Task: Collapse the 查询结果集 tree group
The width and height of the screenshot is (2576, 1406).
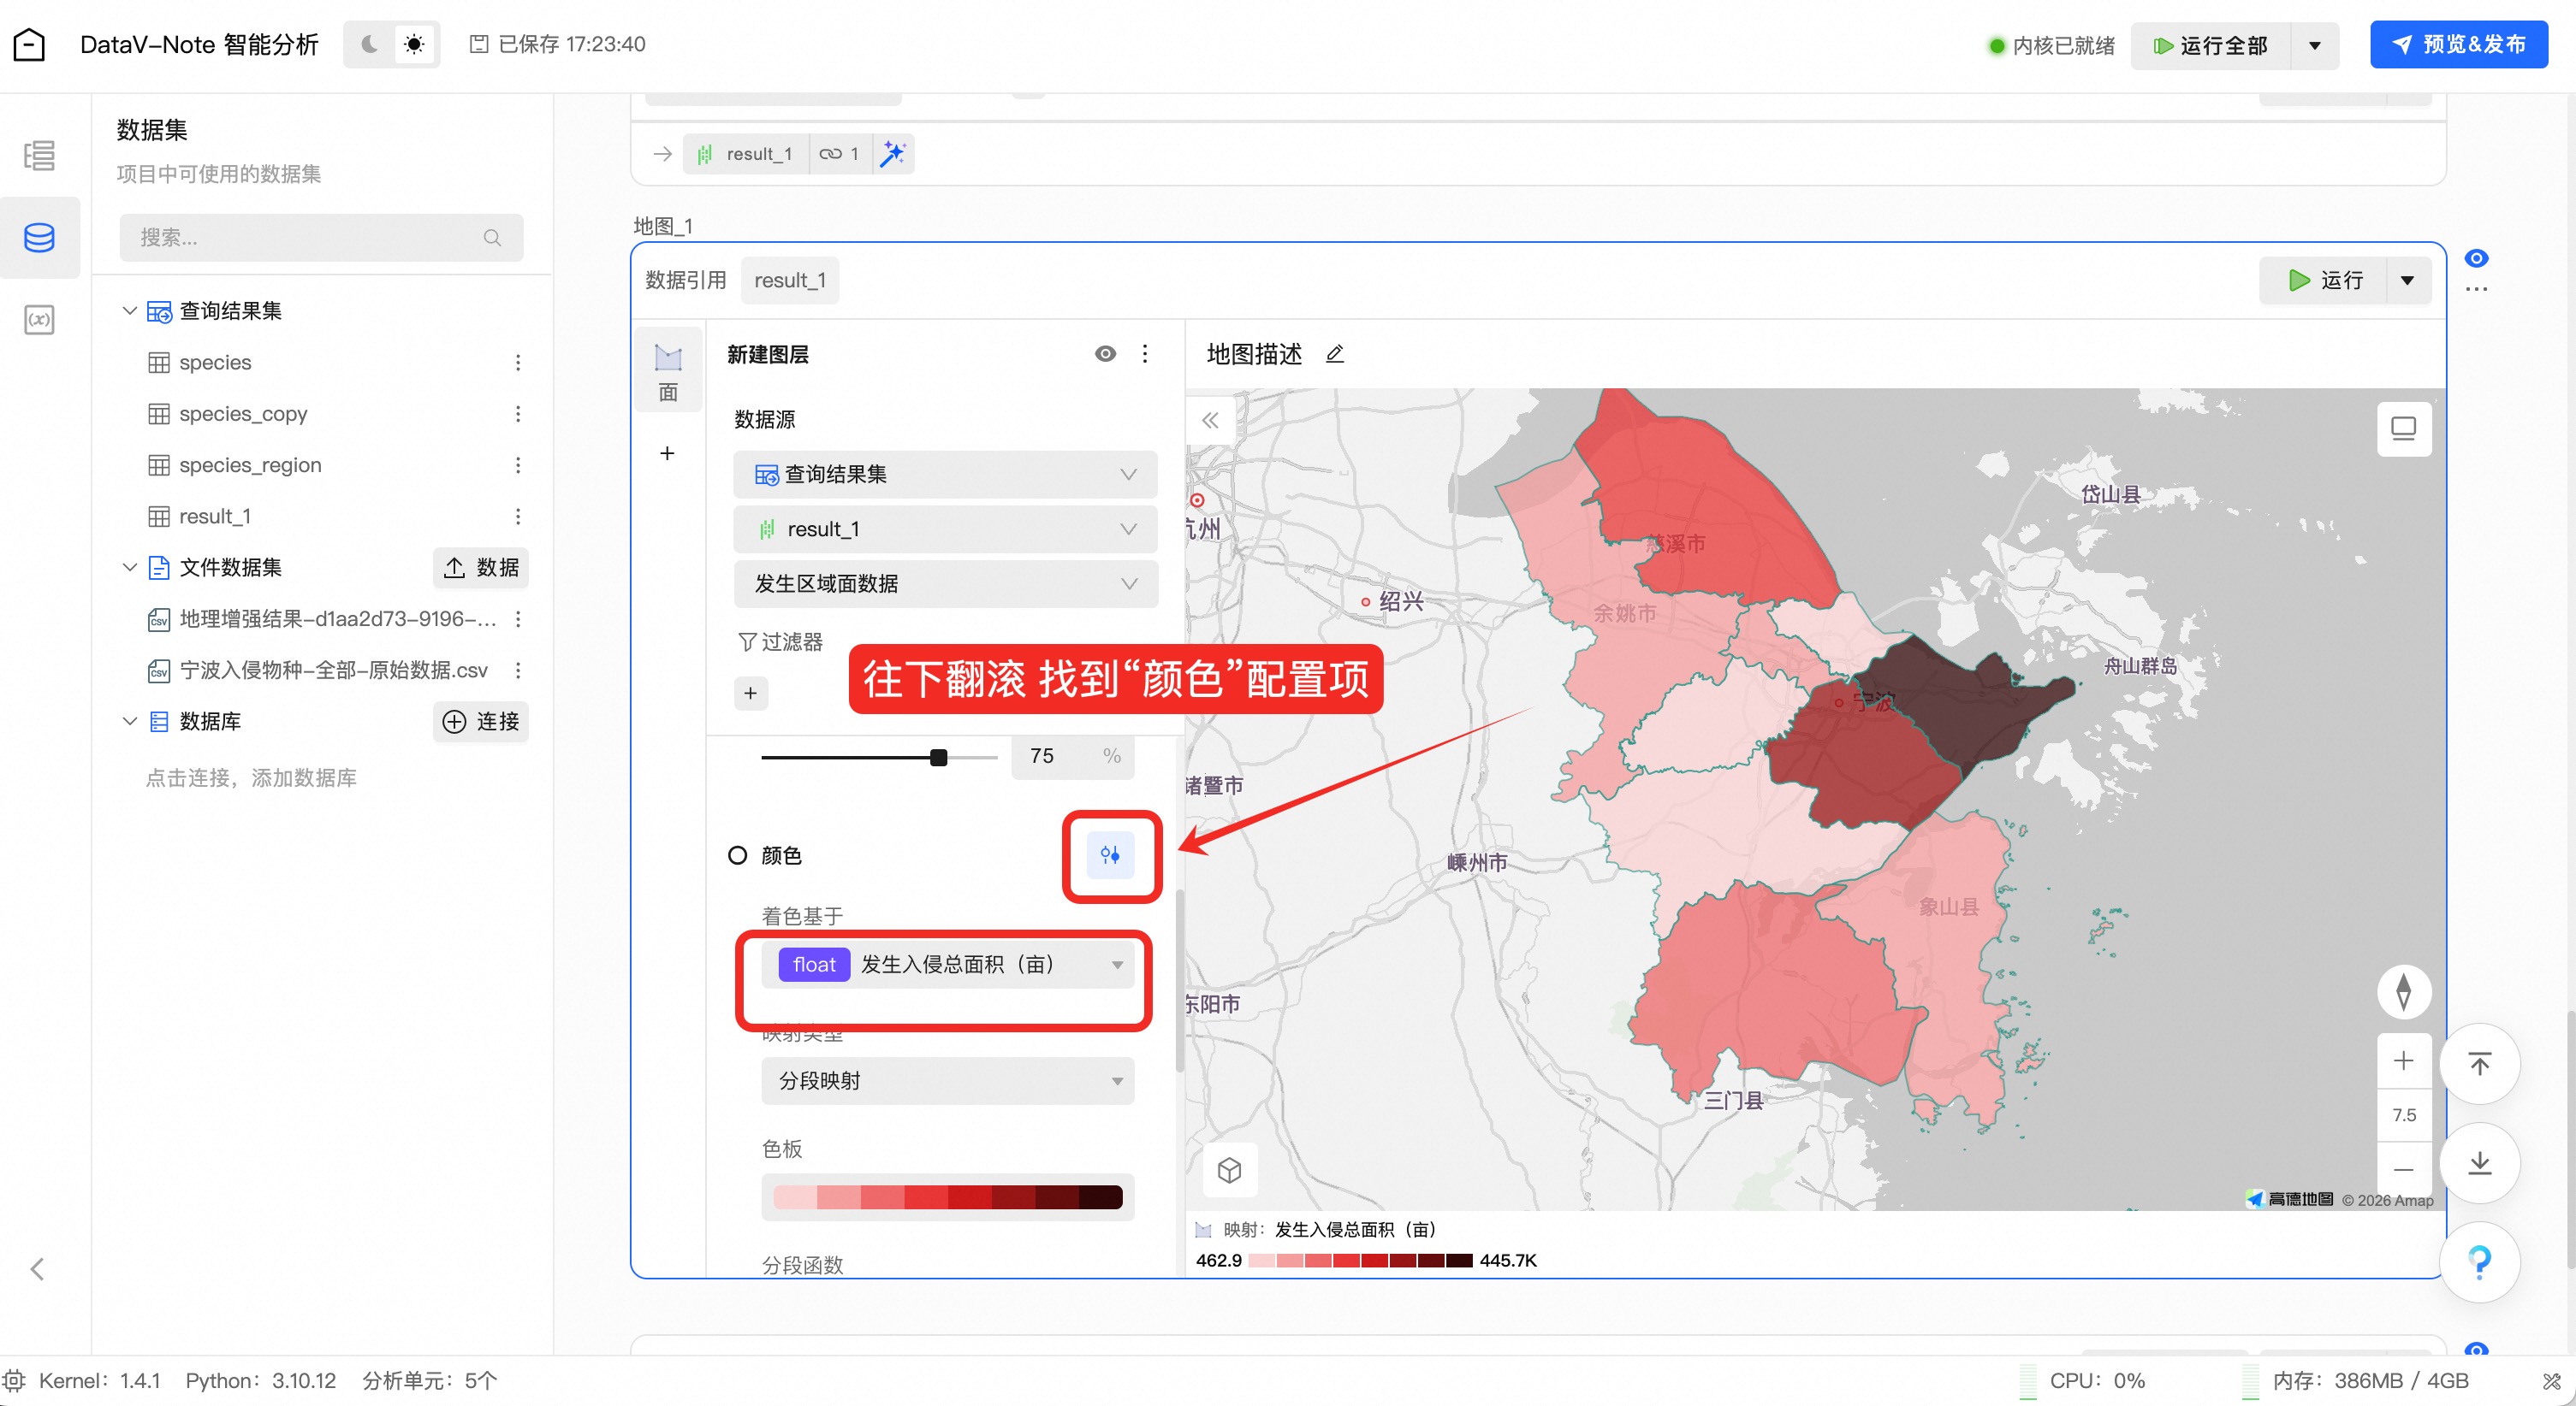Action: tap(130, 310)
